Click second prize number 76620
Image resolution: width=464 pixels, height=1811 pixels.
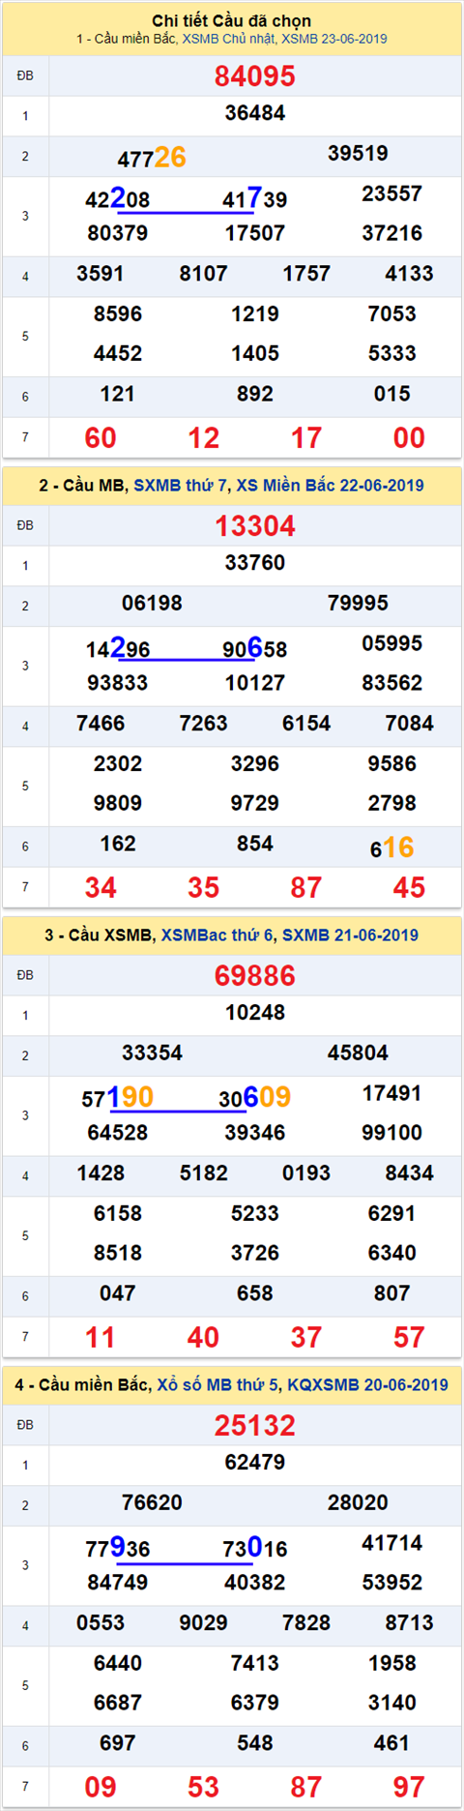[x=152, y=1503]
